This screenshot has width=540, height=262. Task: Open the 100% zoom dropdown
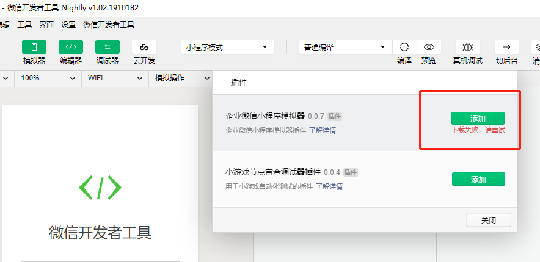pos(48,78)
